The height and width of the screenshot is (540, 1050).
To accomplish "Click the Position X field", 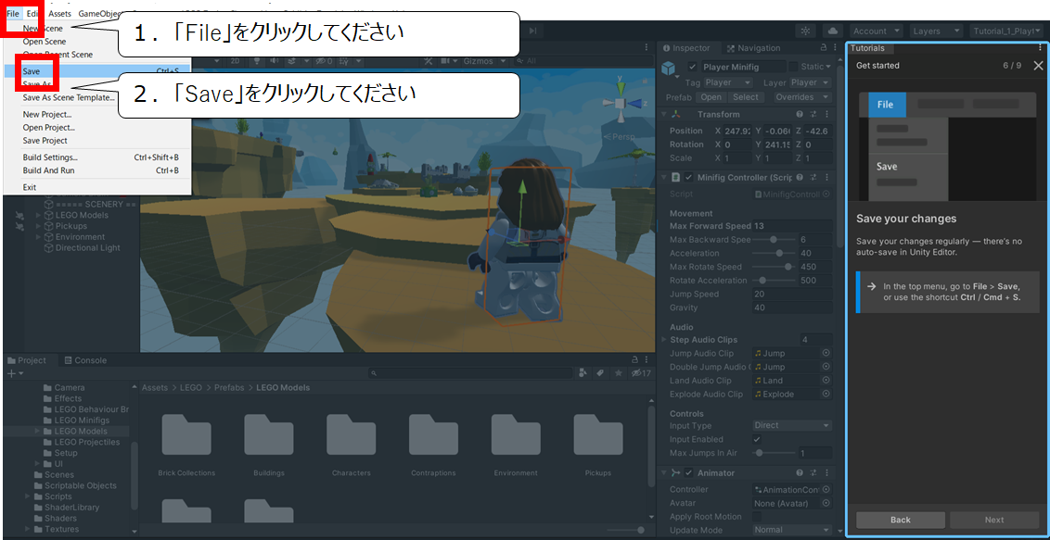I will click(x=737, y=131).
